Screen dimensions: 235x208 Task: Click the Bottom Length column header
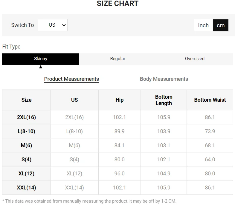[164, 100]
